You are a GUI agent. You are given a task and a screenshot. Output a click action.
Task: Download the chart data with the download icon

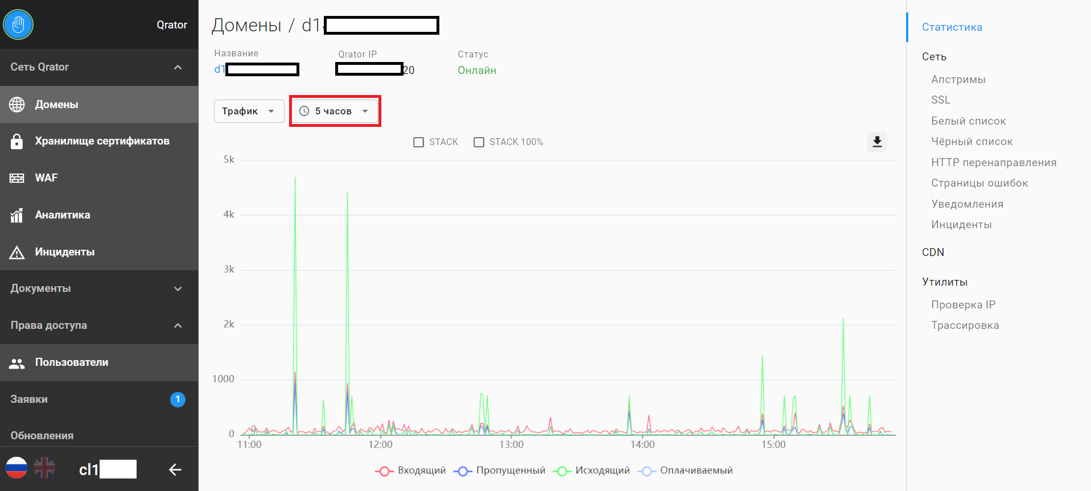coord(877,142)
